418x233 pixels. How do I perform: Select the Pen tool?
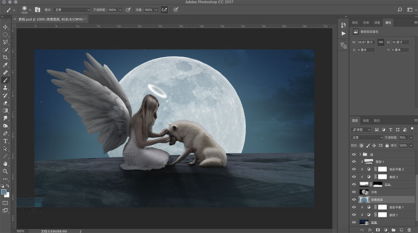pos(5,133)
